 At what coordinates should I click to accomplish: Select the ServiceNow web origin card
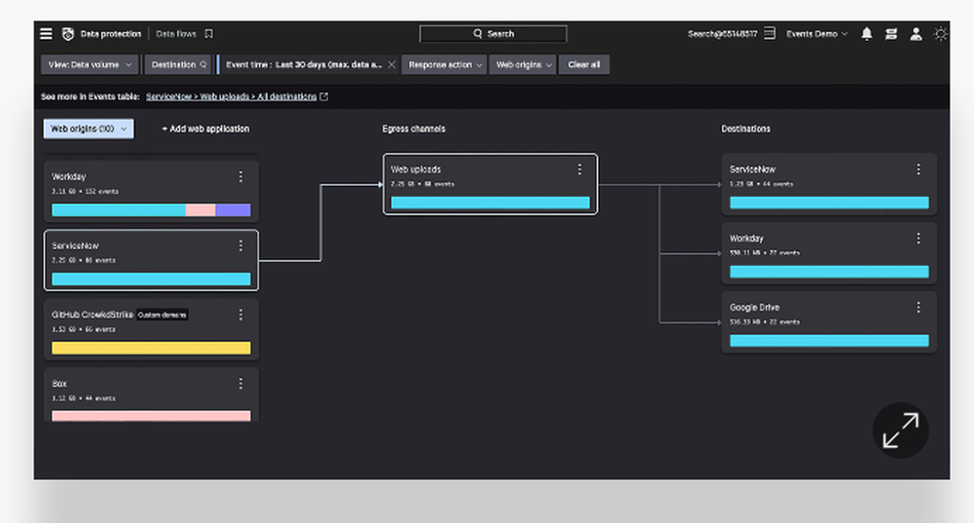151,260
